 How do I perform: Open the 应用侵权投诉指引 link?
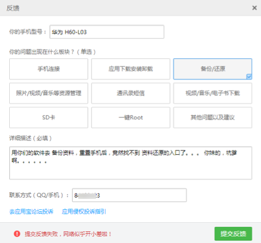point(84,212)
